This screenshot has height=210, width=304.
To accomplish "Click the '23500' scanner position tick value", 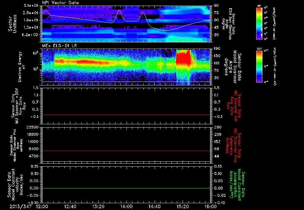I will (32, 127).
